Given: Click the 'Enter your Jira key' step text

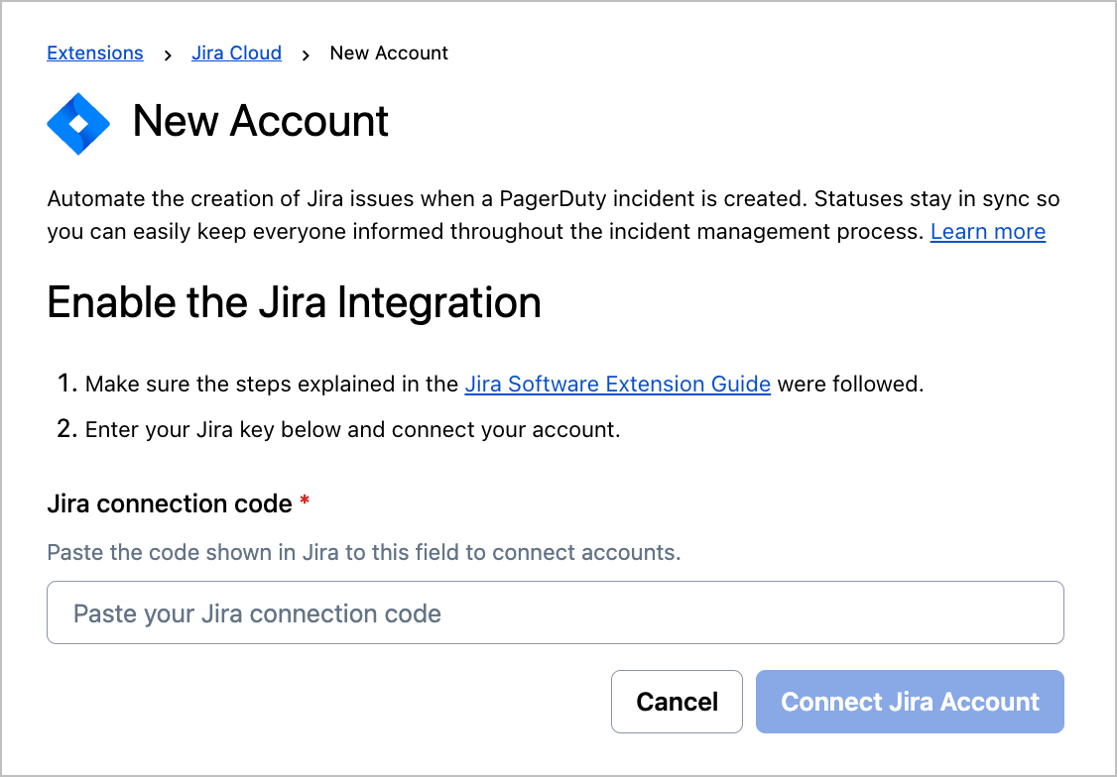Looking at the screenshot, I should tap(352, 430).
